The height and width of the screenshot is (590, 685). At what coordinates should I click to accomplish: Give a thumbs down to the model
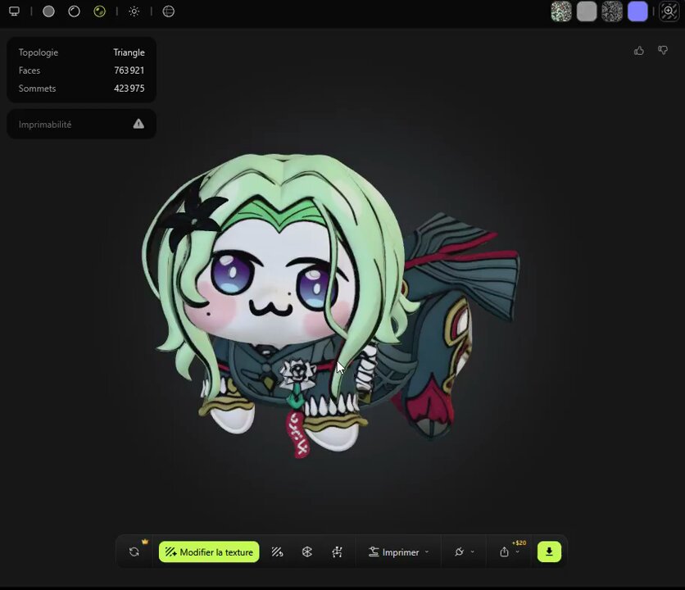pyautogui.click(x=663, y=51)
